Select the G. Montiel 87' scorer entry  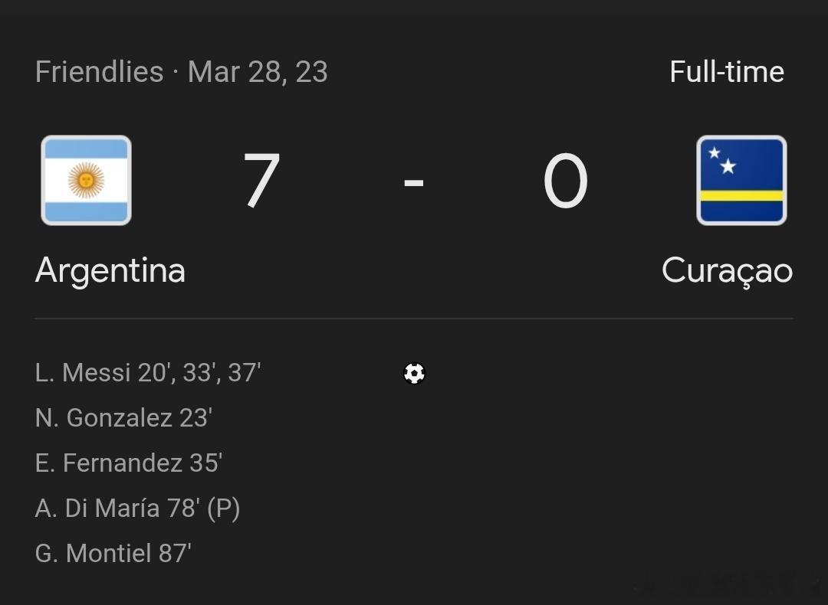tap(113, 554)
